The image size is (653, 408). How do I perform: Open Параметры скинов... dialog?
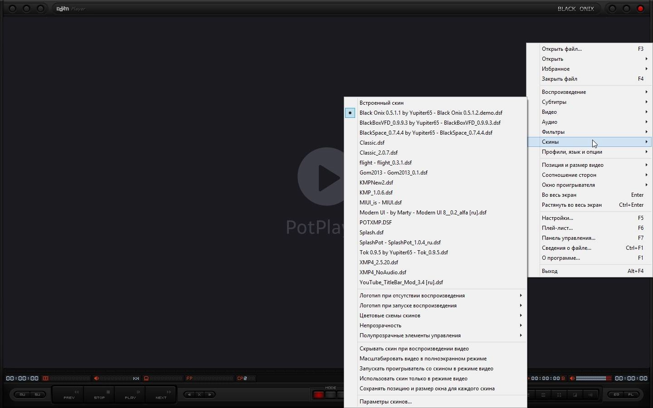(x=435, y=402)
